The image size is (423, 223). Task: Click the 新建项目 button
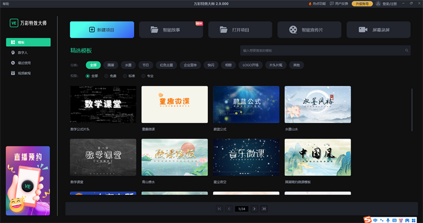point(102,29)
